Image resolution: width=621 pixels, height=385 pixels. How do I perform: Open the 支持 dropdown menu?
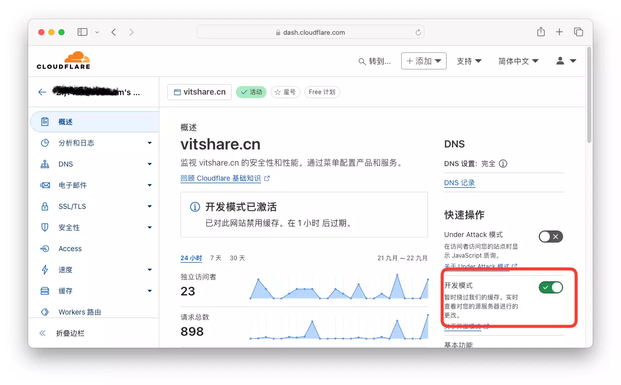pyautogui.click(x=469, y=61)
